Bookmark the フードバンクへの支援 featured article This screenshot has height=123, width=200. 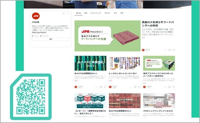coord(169,50)
